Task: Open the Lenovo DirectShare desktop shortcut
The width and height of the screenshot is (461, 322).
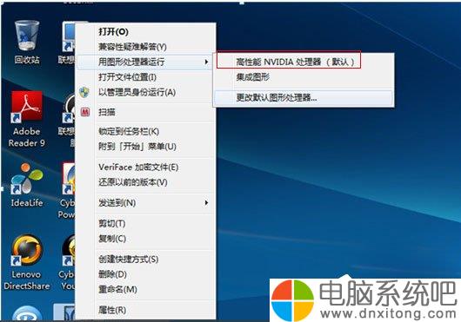Action: 27,262
